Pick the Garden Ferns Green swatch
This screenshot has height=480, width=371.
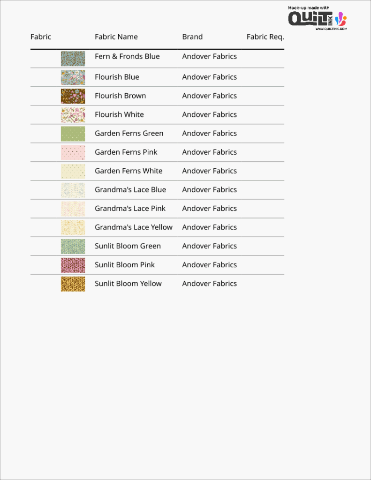point(73,134)
